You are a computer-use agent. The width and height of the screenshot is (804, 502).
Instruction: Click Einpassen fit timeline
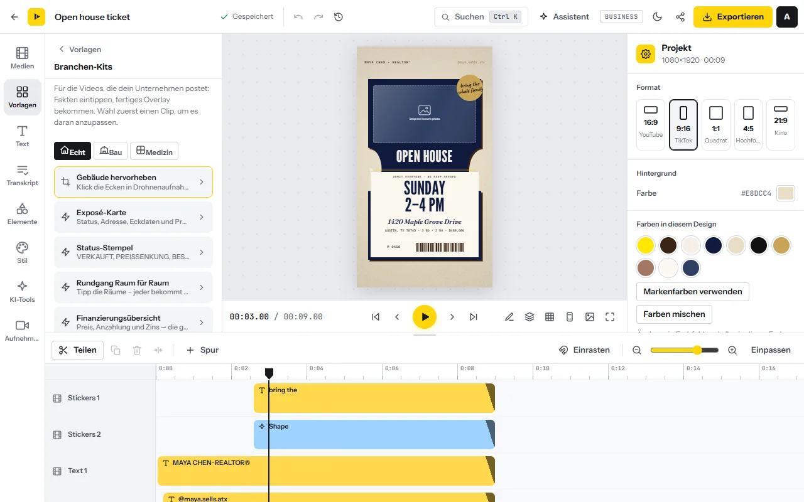[x=771, y=350]
